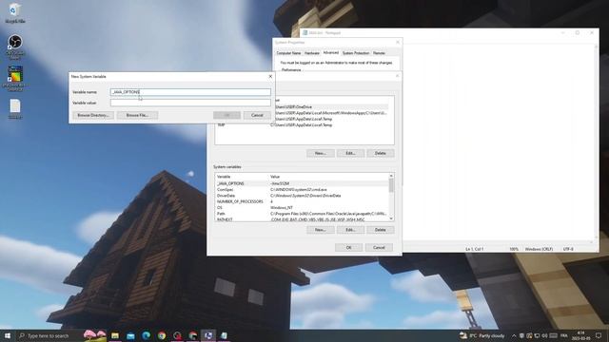Select the _JAVA_OPTIONS system variable row
Image resolution: width=609 pixels, height=342 pixels.
coord(302,183)
